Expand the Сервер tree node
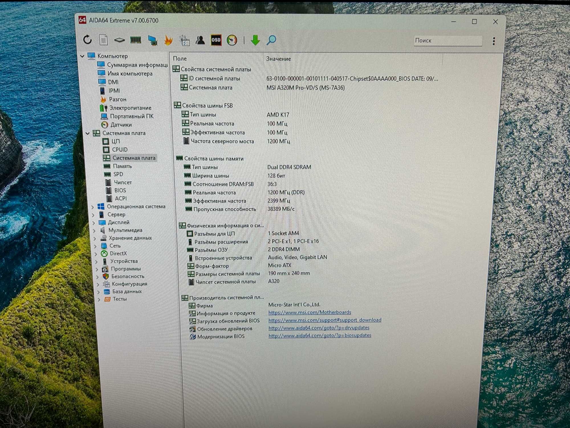Viewport: 570px width, 428px height. (93, 215)
